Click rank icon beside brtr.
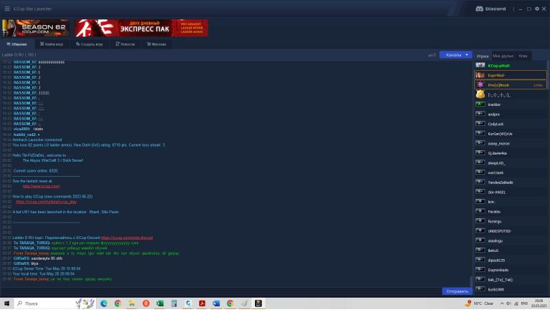The image size is (550, 312). [481, 202]
